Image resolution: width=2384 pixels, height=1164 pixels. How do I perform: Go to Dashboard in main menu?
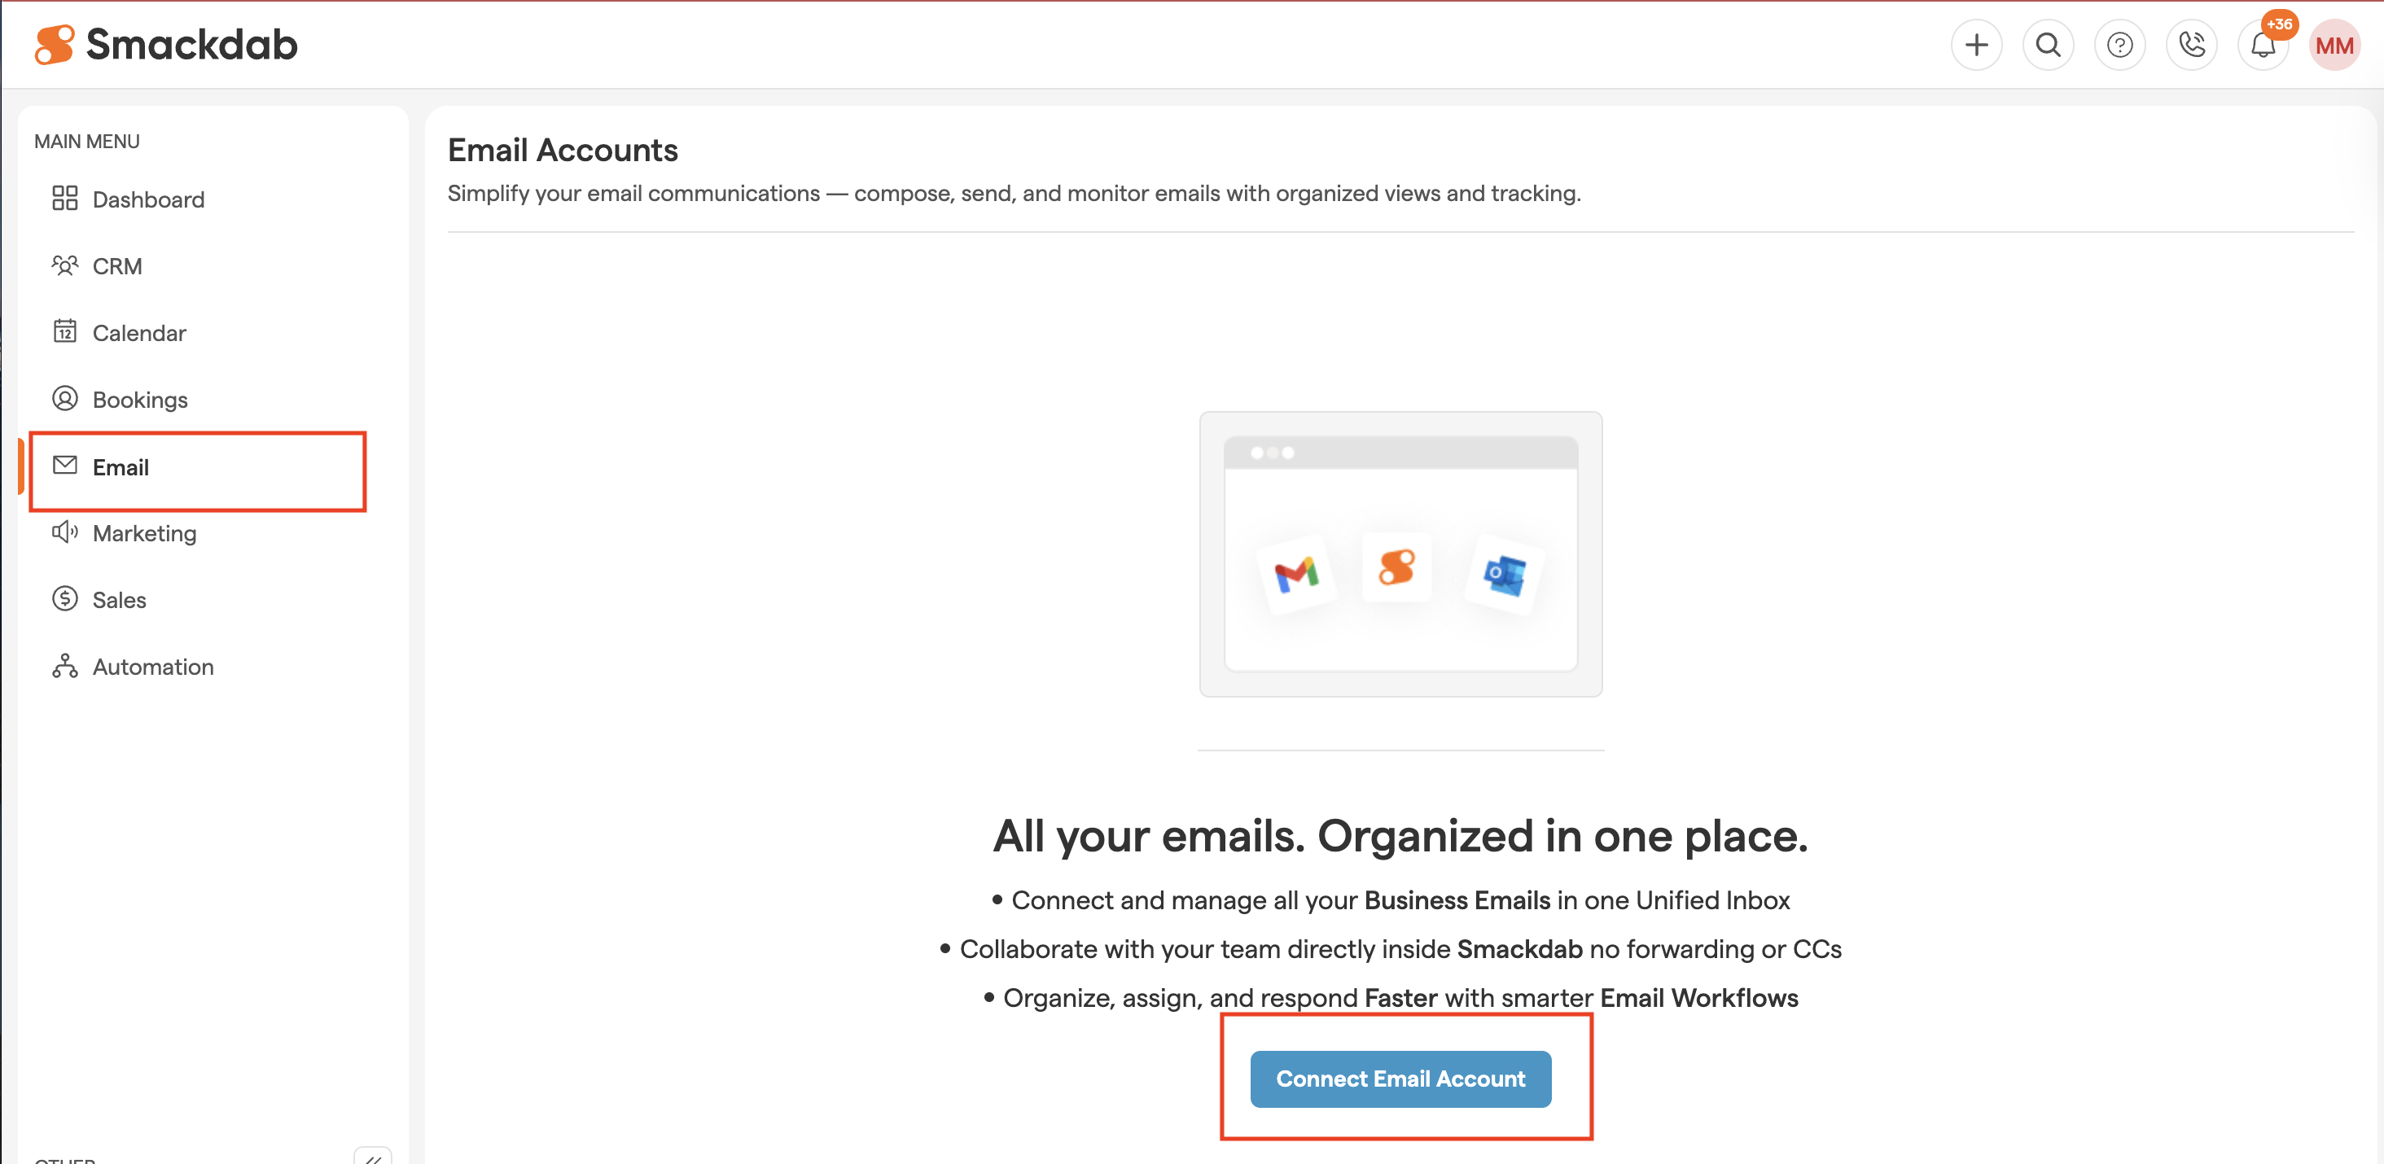point(148,199)
